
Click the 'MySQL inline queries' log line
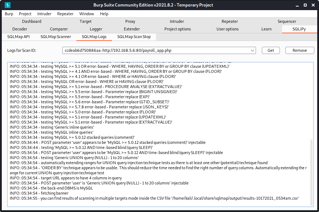point(51,132)
